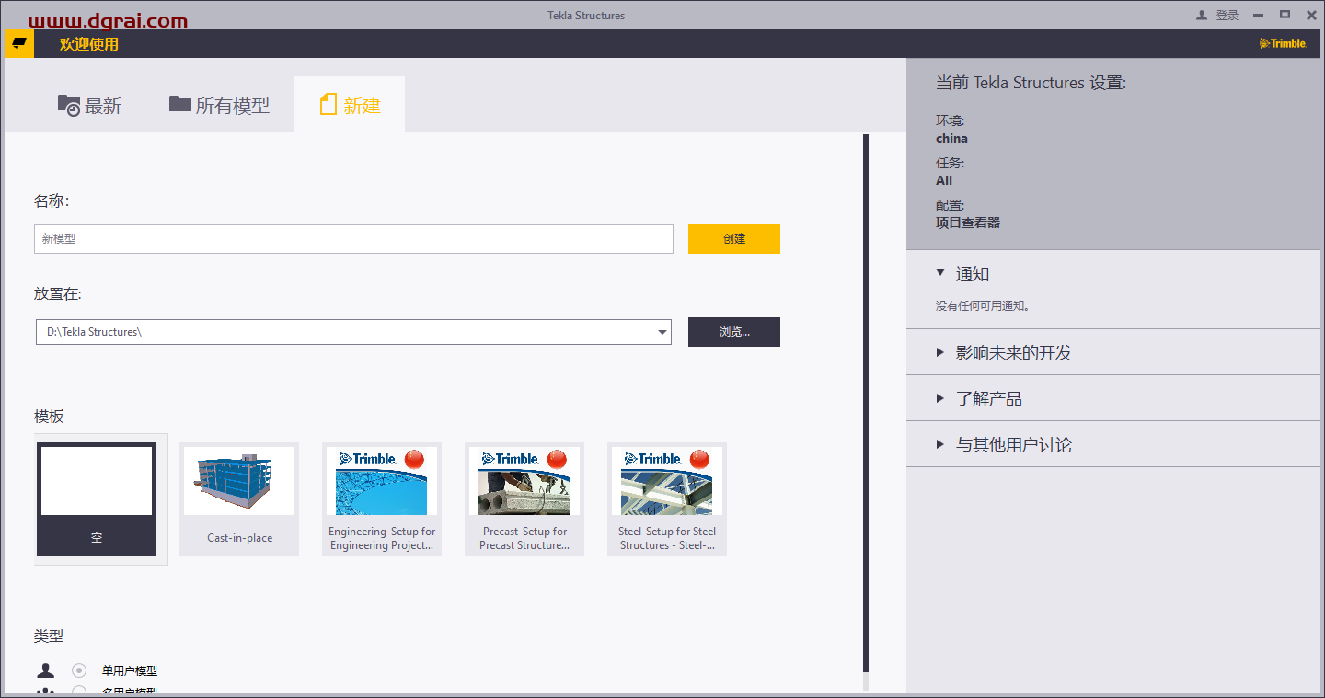Click the single-user person icon
The width and height of the screenshot is (1325, 698).
click(46, 669)
